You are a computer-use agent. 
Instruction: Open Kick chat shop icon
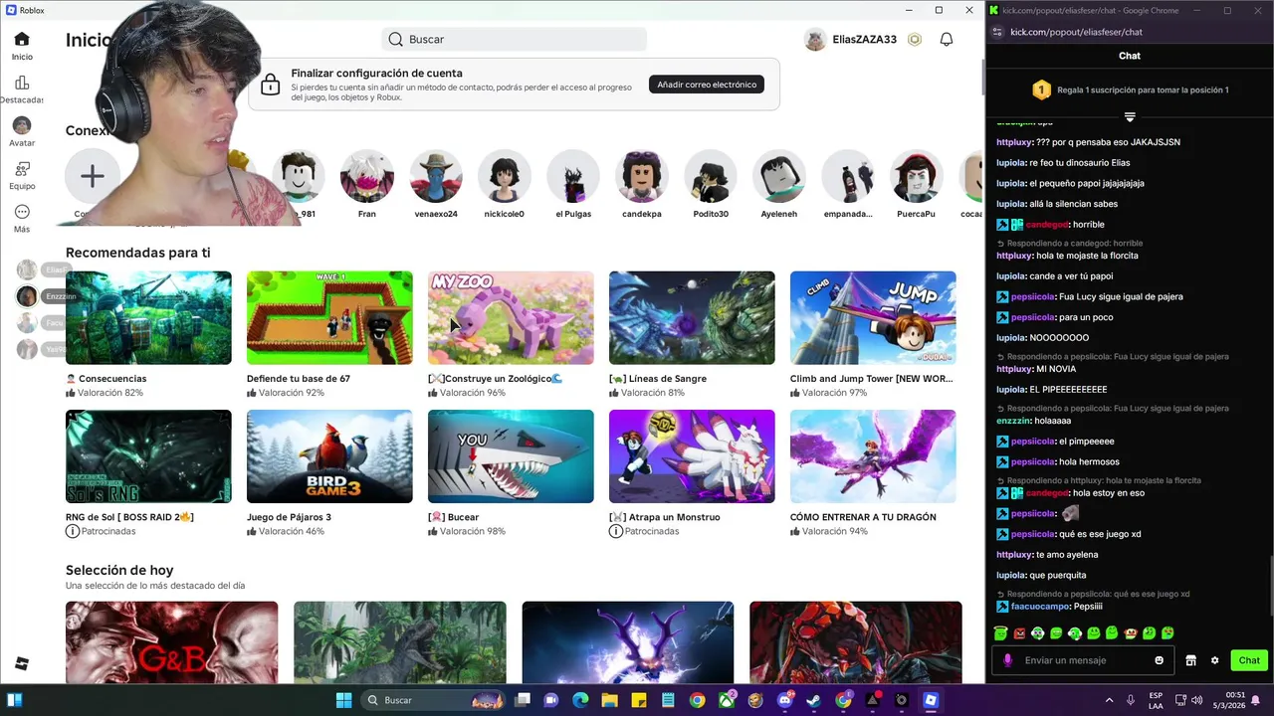pyautogui.click(x=1190, y=660)
